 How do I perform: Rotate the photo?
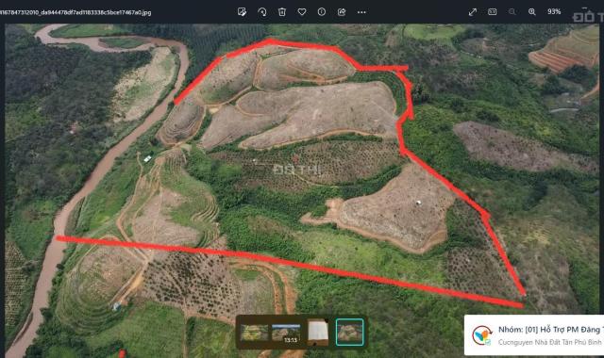point(262,12)
